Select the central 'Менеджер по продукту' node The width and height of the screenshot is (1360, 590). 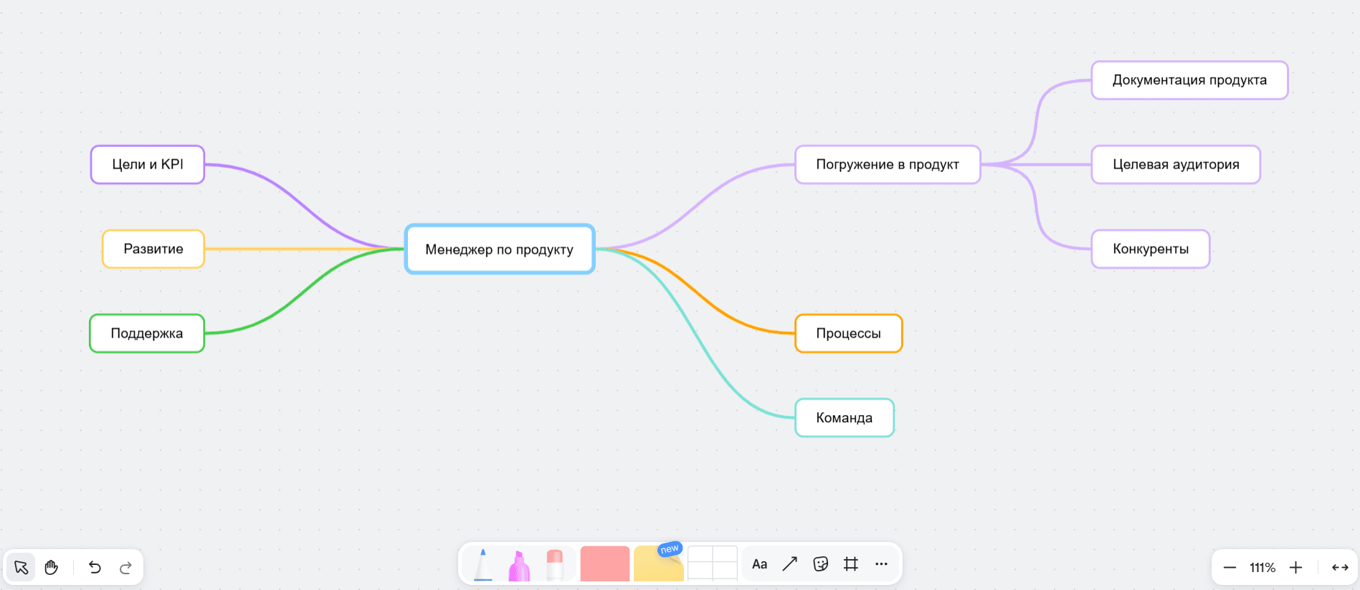click(x=500, y=249)
